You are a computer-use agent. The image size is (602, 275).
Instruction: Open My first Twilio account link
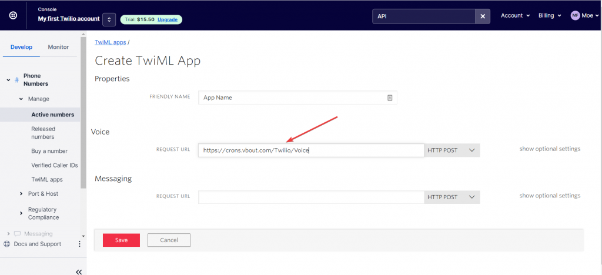pyautogui.click(x=69, y=18)
